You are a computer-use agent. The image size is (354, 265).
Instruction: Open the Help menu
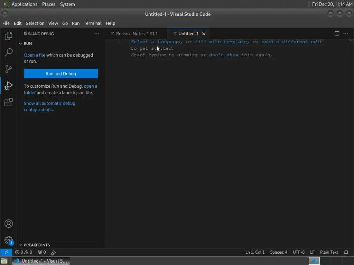tap(110, 23)
